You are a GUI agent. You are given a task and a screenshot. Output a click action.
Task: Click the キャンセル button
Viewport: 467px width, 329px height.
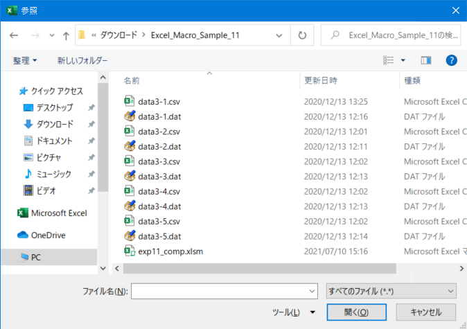[x=425, y=312]
